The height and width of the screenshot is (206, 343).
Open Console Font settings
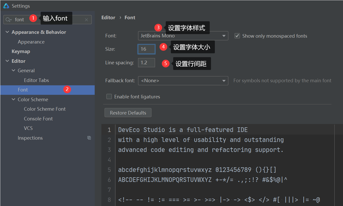pyautogui.click(x=38, y=119)
